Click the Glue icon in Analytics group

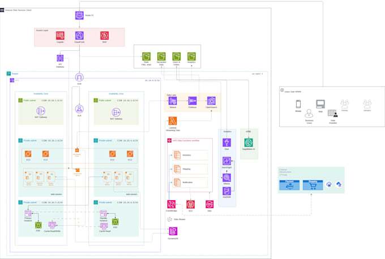pos(226,143)
